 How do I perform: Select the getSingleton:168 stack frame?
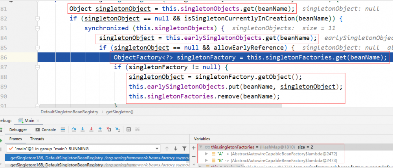coord(97,165)
